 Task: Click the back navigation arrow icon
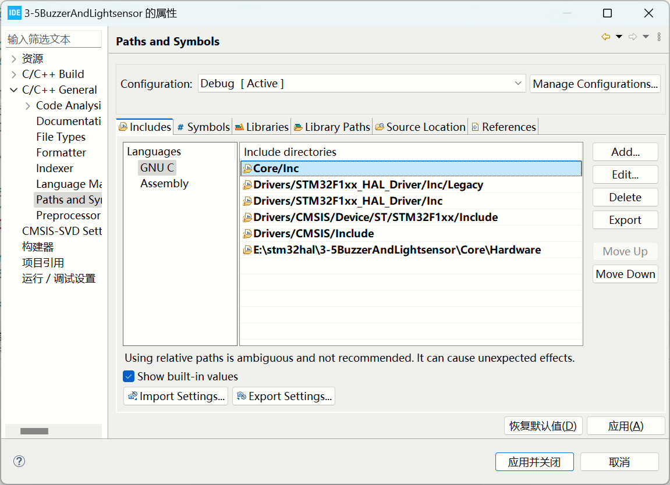[x=605, y=37]
